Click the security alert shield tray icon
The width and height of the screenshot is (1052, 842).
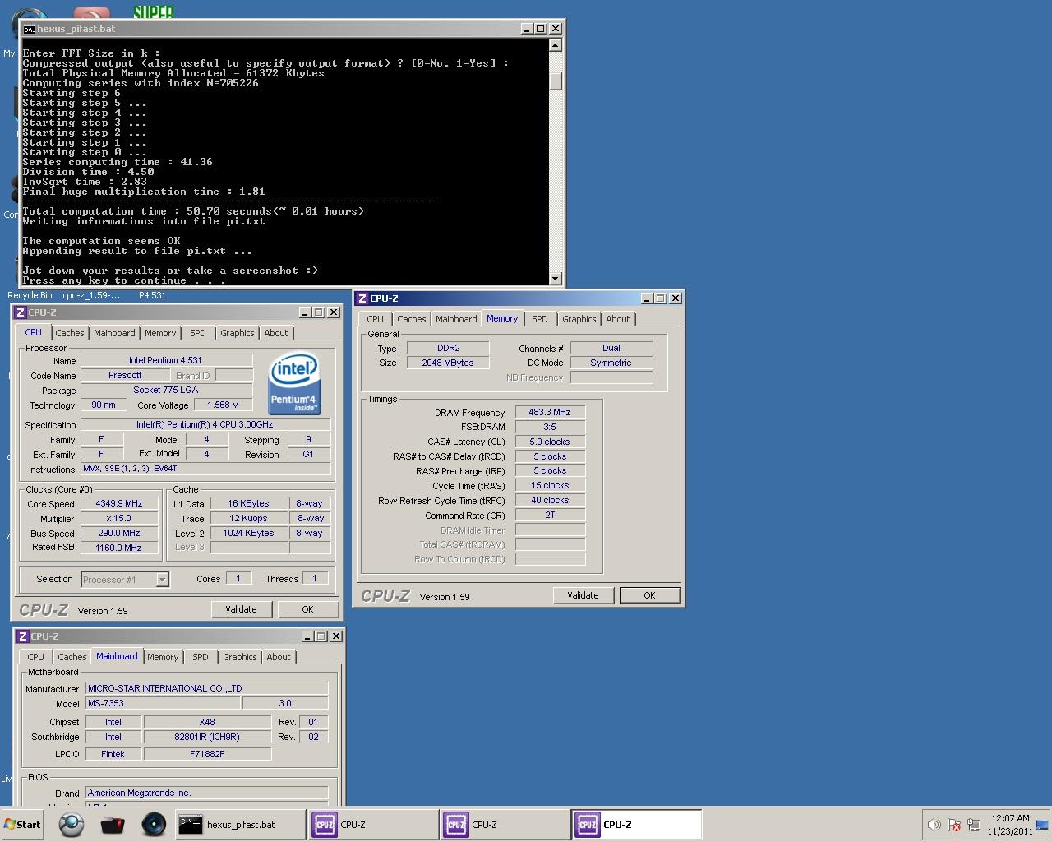click(954, 825)
